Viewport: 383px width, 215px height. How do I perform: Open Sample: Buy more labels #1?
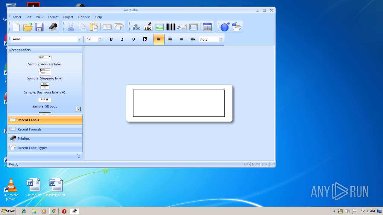tap(45, 86)
